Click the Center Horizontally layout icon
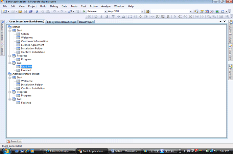 tap(197, 17)
